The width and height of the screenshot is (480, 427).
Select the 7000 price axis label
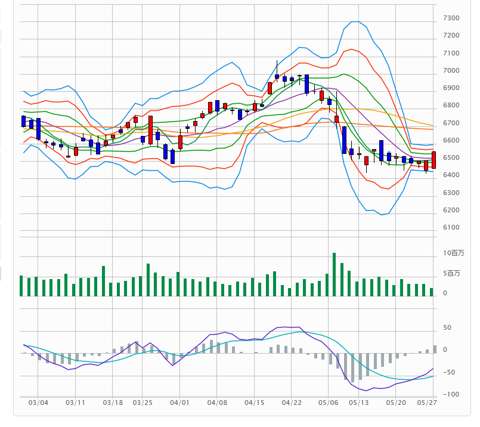(x=451, y=71)
